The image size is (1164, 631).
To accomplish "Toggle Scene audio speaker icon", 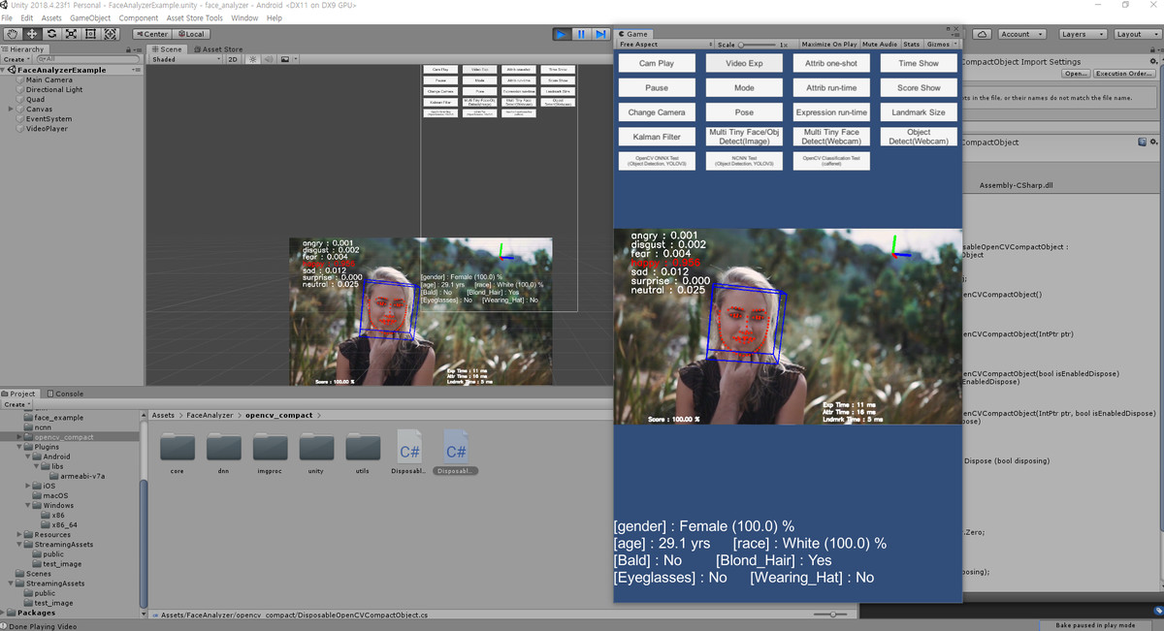I will tap(268, 59).
